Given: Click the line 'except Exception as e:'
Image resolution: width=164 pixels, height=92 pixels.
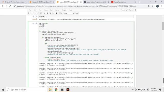Looking at the screenshot, I should [x=53, y=57].
